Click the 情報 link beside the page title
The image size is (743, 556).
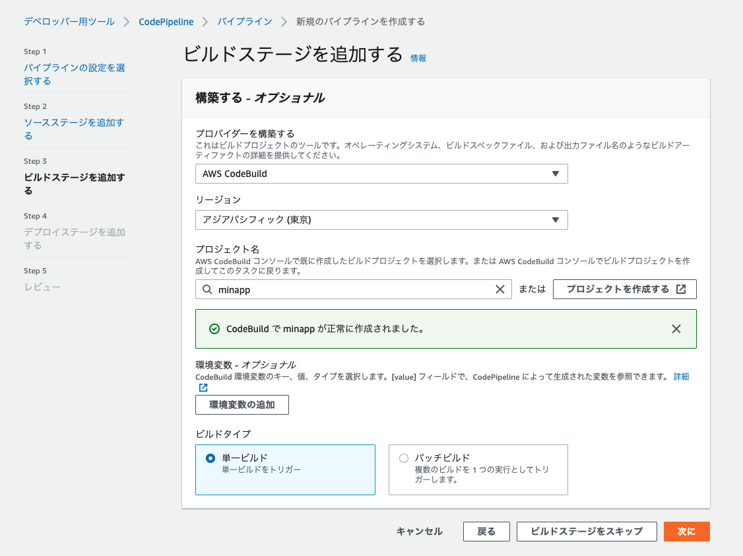pyautogui.click(x=418, y=58)
